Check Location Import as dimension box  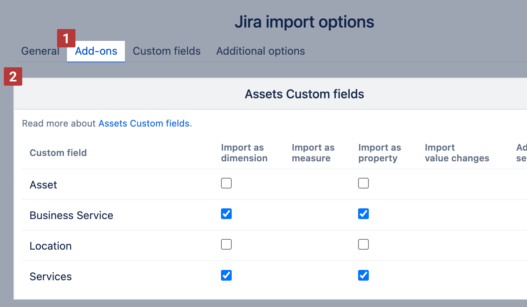click(226, 244)
